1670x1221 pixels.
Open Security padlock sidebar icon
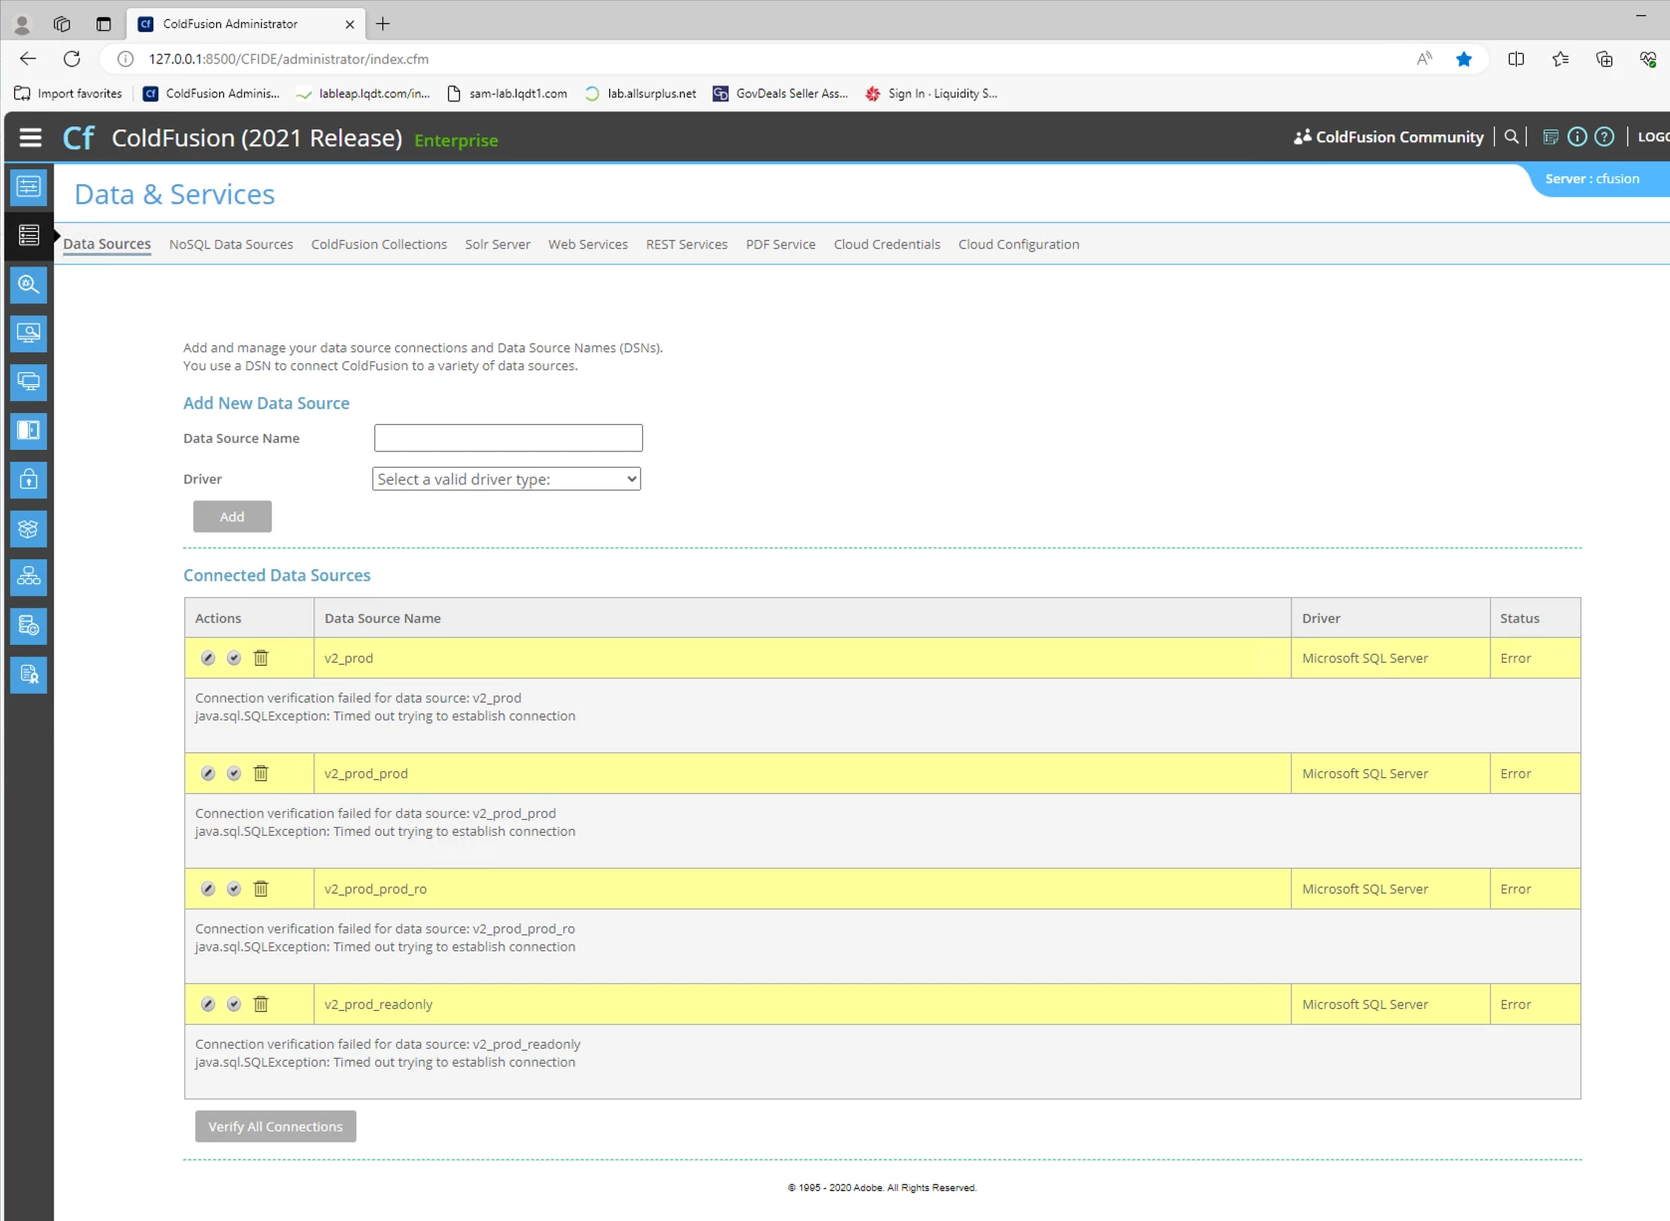(29, 479)
